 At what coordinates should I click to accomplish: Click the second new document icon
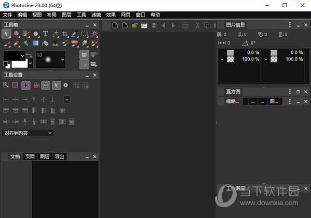point(125,25)
